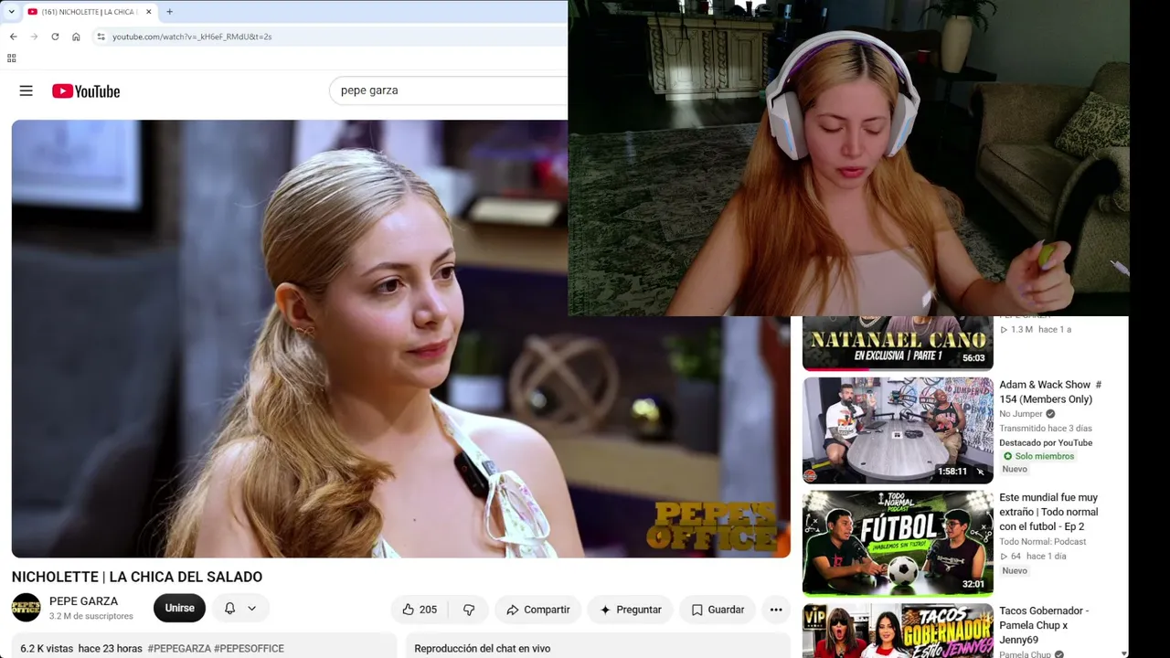Screen dimensions: 1170x658
Task: Expand the browser tab search chevron
Action: [11, 12]
